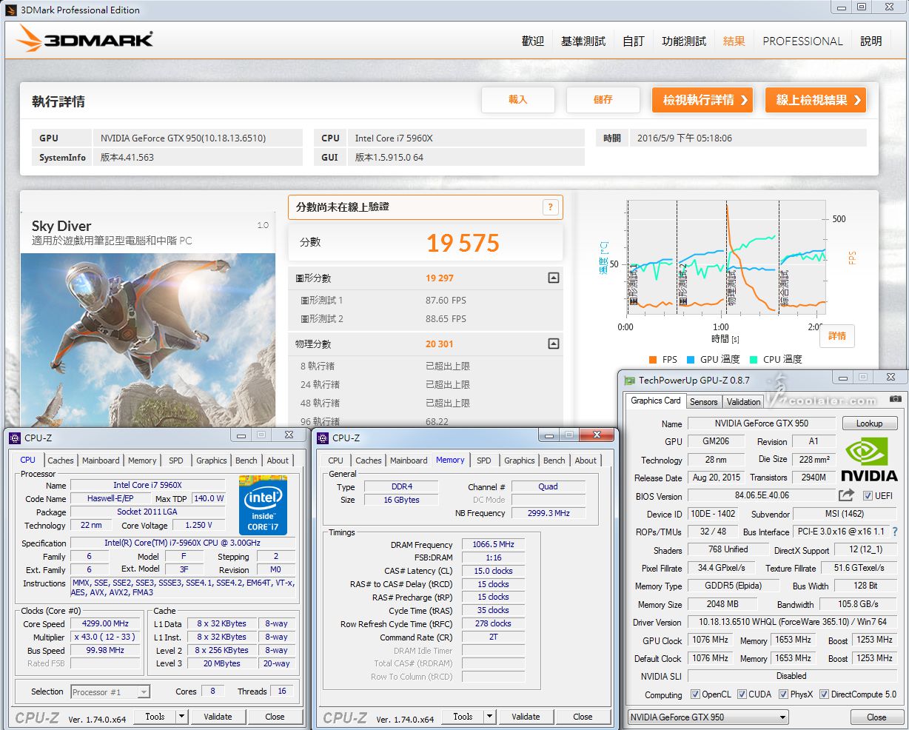Click the orange 檢視執行詳情 button
909x730 pixels.
click(702, 100)
